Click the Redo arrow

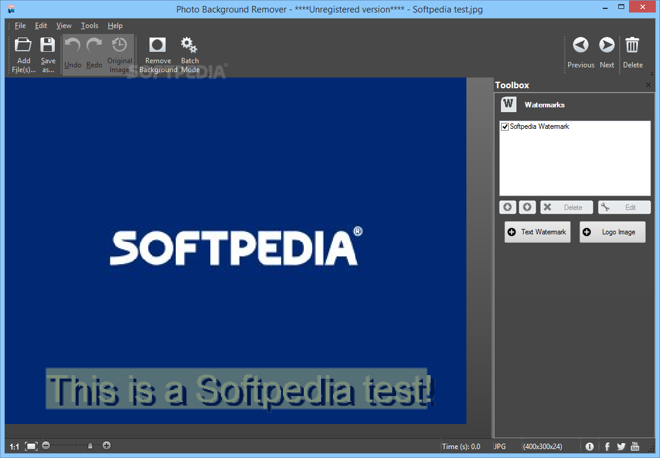click(x=94, y=45)
